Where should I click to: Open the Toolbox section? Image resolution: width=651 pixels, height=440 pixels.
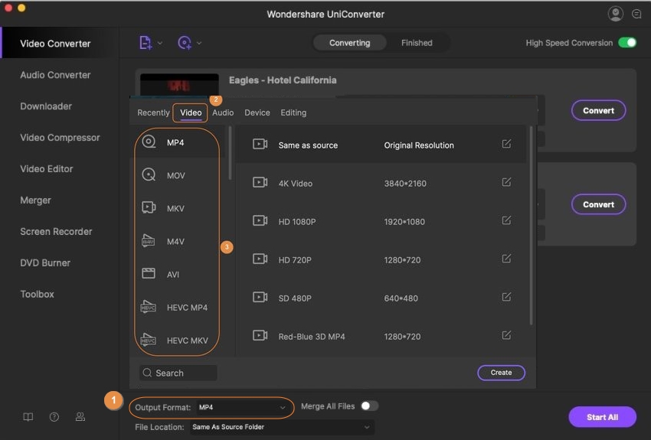(37, 294)
